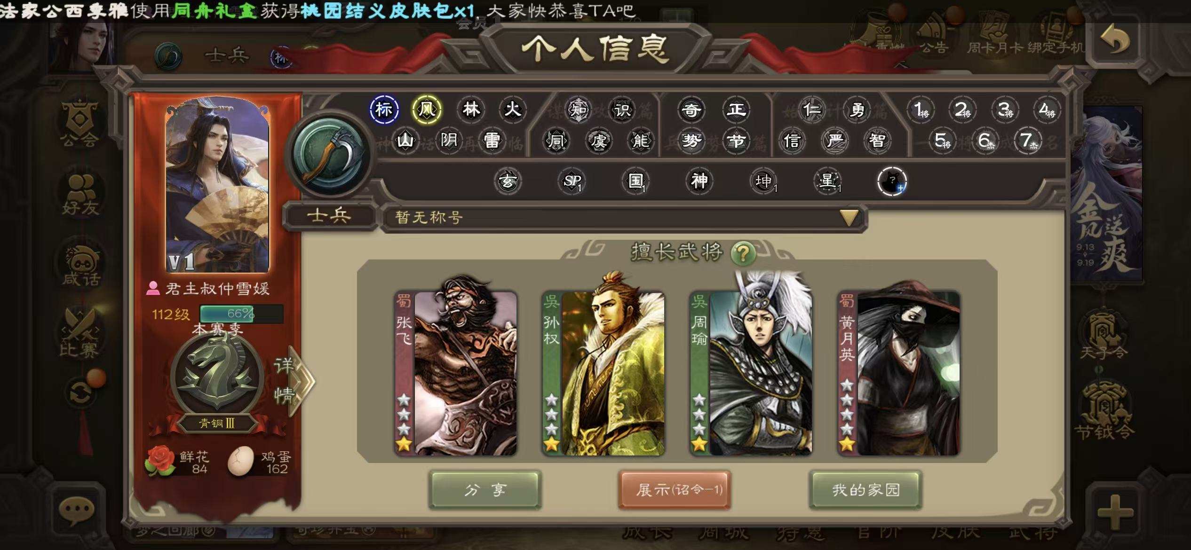
Task: Click the golden plus expand button
Action: [x=1115, y=512]
